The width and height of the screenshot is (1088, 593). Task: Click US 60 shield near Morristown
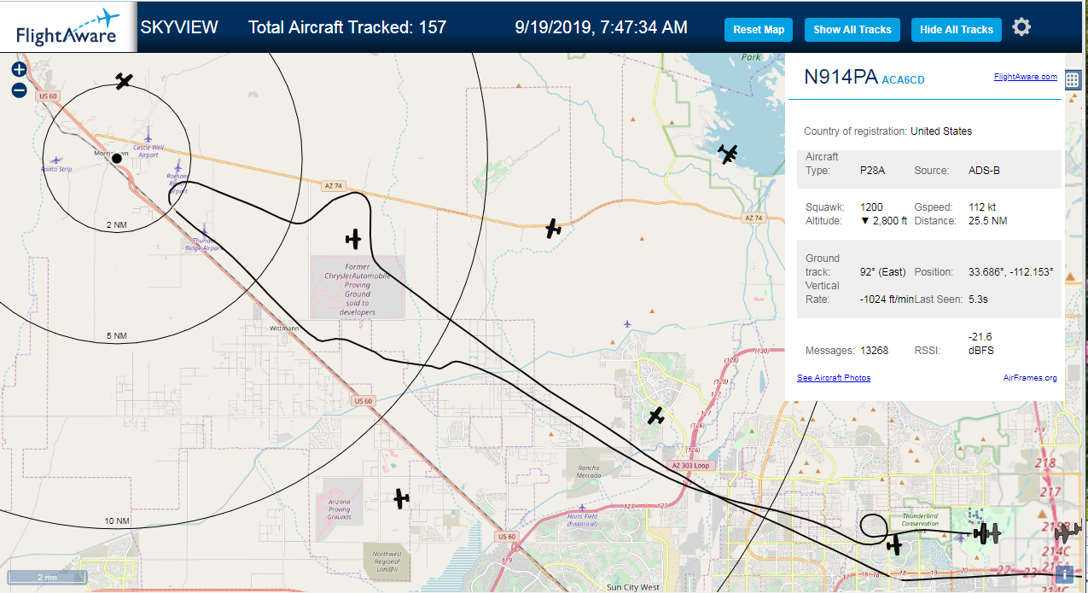[x=48, y=96]
